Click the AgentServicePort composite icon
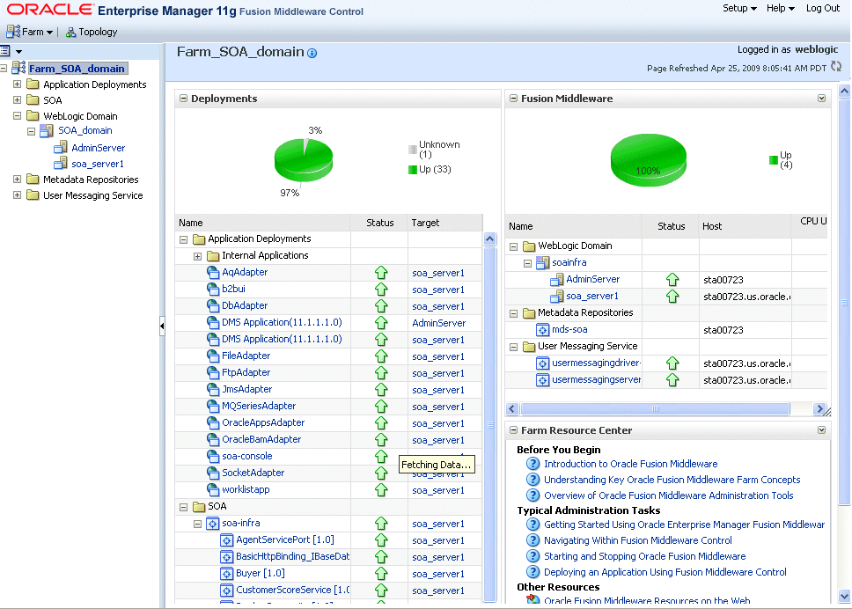Image resolution: width=852 pixels, height=609 pixels. (226, 540)
